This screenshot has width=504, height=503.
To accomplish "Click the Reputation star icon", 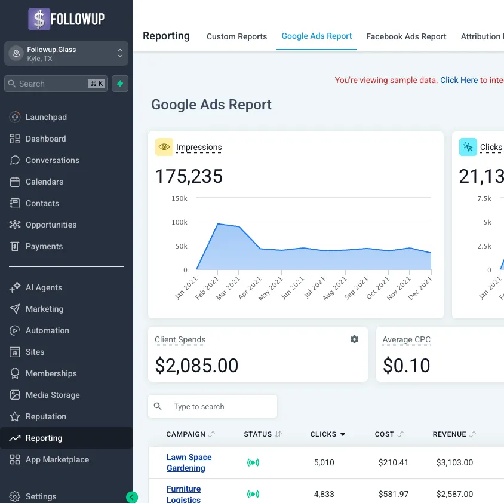I will (15, 416).
